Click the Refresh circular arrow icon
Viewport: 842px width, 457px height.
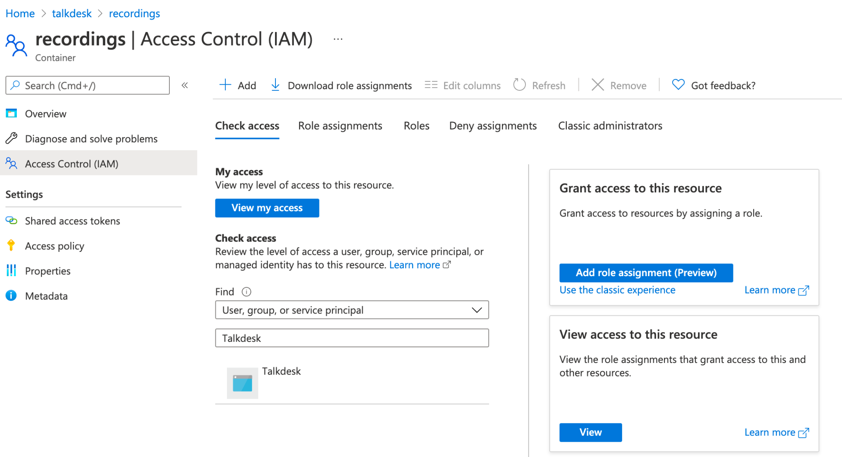pyautogui.click(x=519, y=85)
